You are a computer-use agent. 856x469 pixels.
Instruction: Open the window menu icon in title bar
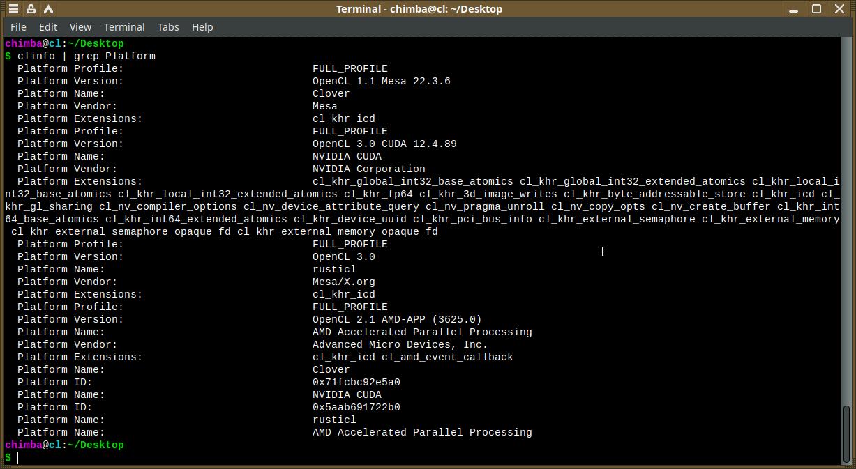(x=13, y=9)
